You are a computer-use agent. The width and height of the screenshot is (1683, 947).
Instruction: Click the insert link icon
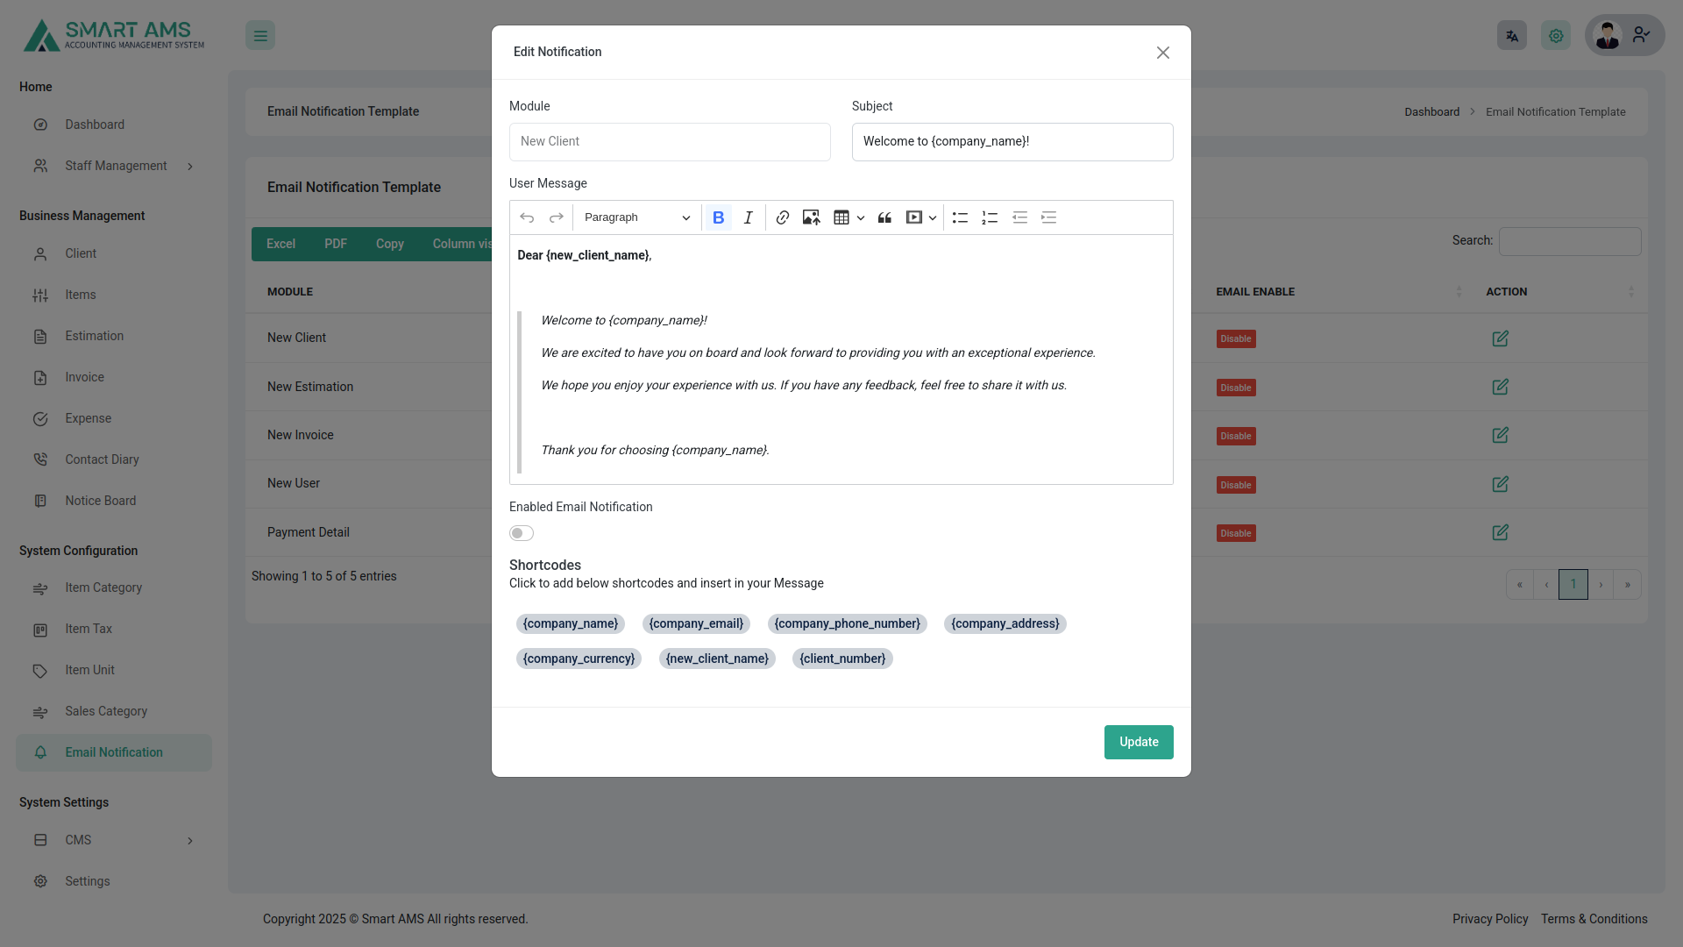[x=783, y=217]
